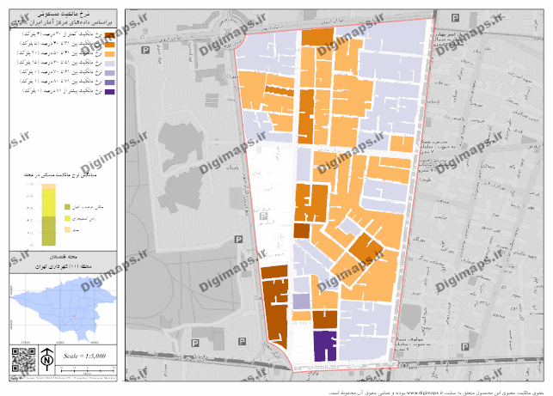The width and height of the screenshot is (553, 396).
Task: Click the last legend row label, over 81 percent
Action: point(62,91)
